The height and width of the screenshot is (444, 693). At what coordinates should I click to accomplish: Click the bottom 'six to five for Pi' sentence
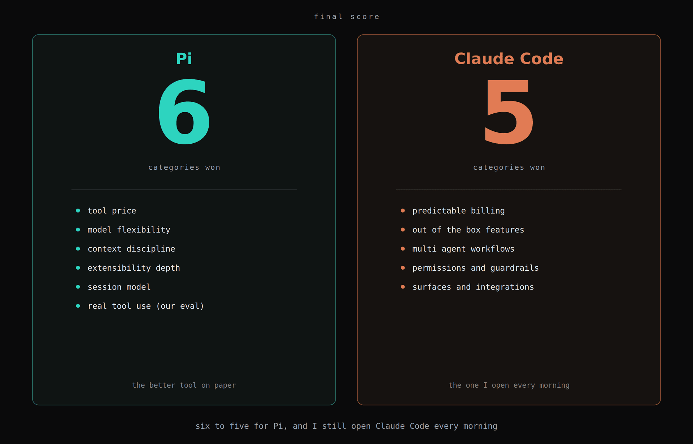(x=346, y=426)
